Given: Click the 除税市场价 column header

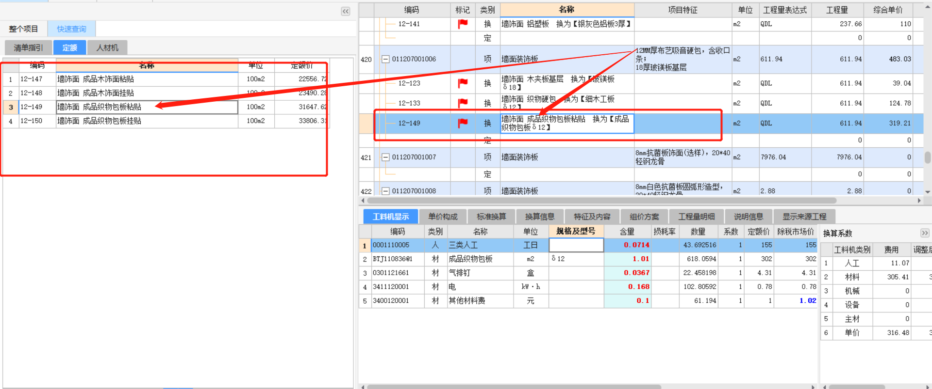Looking at the screenshot, I should click(796, 232).
